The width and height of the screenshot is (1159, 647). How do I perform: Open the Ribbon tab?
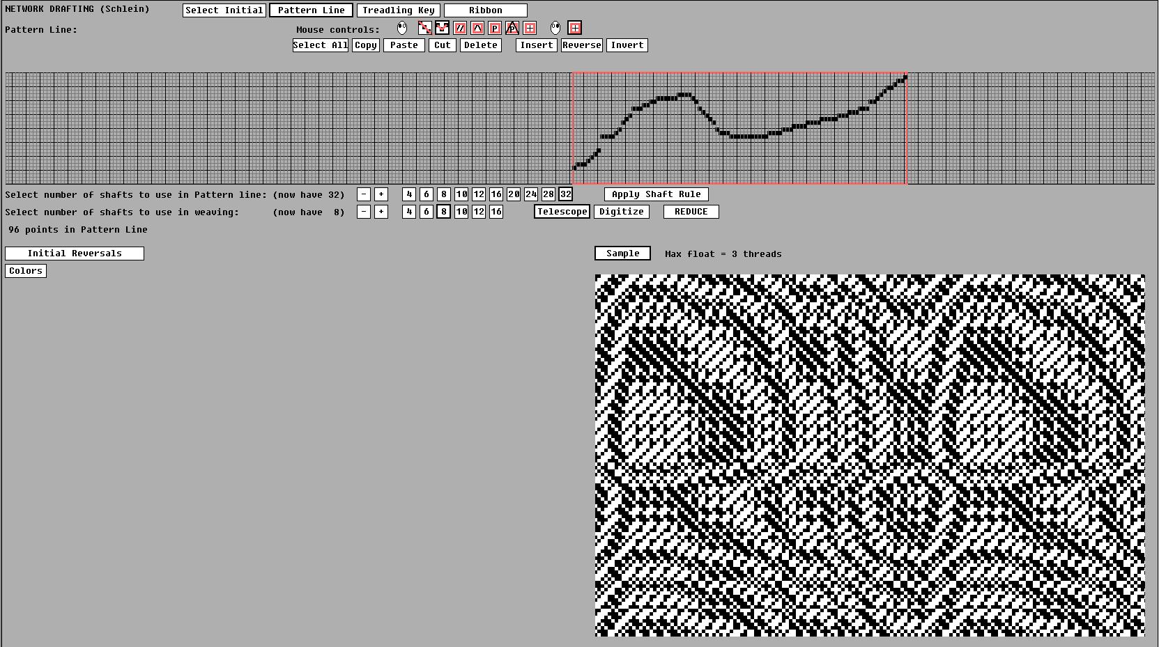[485, 10]
